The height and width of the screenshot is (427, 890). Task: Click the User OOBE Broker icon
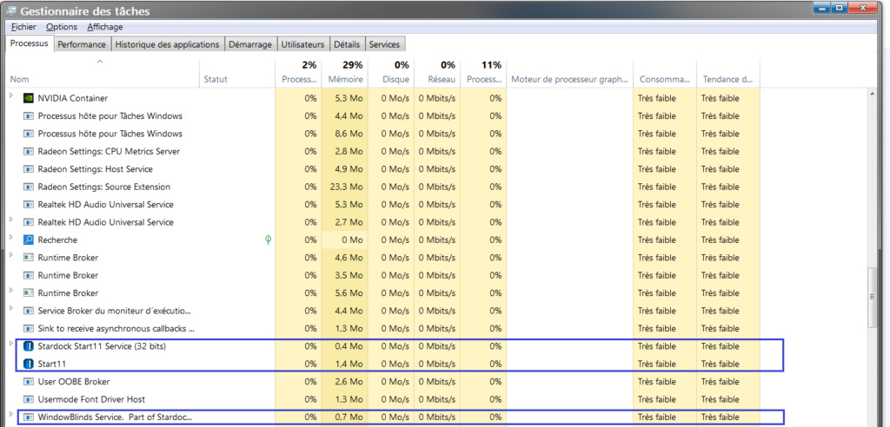[28, 382]
